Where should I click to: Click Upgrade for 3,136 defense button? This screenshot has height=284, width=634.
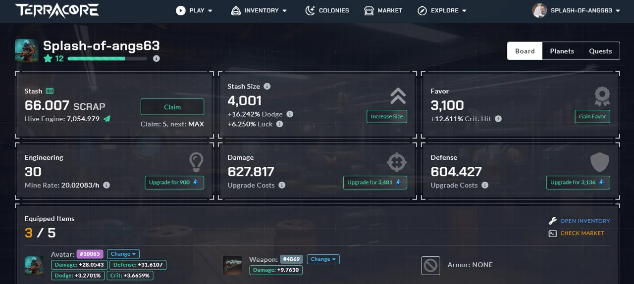pyautogui.click(x=578, y=183)
